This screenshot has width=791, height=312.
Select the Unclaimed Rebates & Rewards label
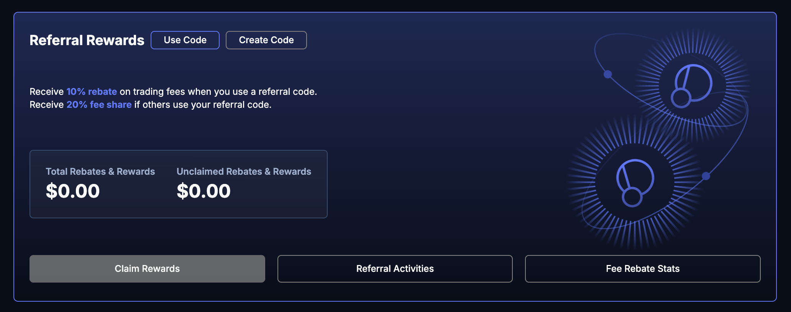(x=244, y=172)
